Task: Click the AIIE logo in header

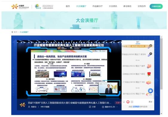Action: pyautogui.click(x=44, y=7)
